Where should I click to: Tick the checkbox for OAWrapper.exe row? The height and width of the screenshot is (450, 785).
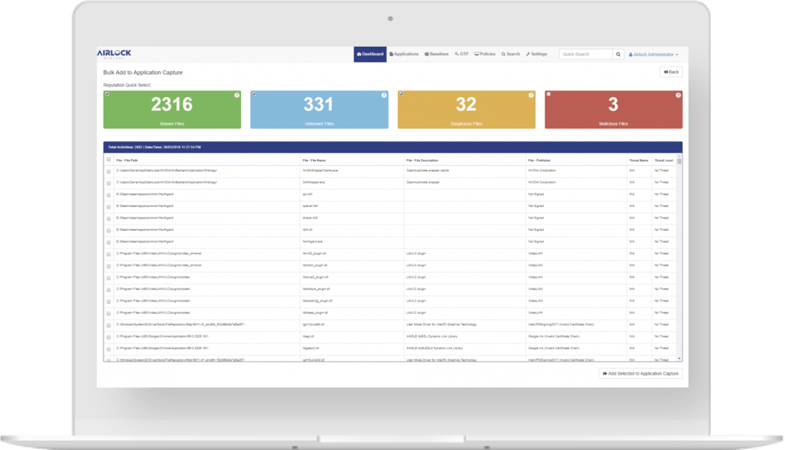[109, 183]
